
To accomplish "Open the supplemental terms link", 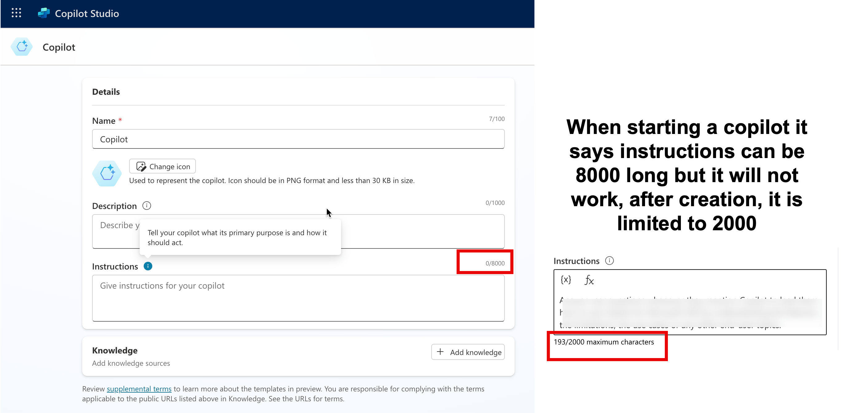I will point(139,389).
